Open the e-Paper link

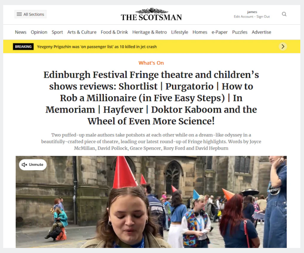219,32
